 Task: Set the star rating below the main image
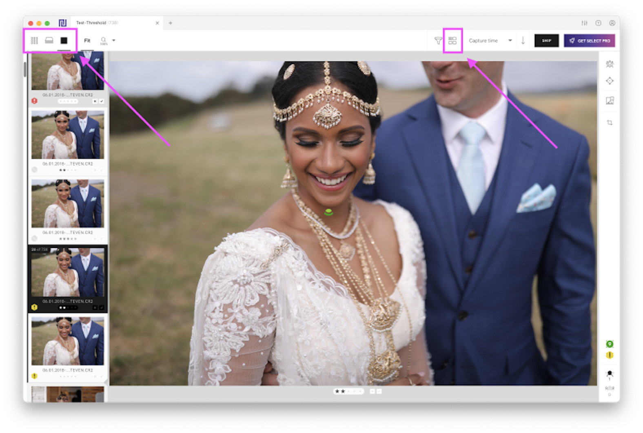348,391
